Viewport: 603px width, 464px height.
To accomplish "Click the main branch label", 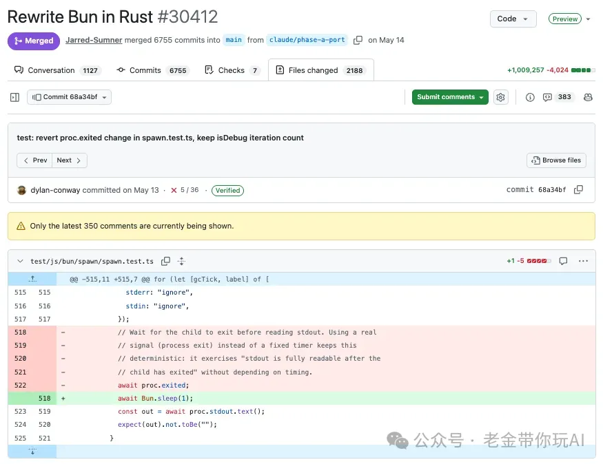I will [x=234, y=40].
